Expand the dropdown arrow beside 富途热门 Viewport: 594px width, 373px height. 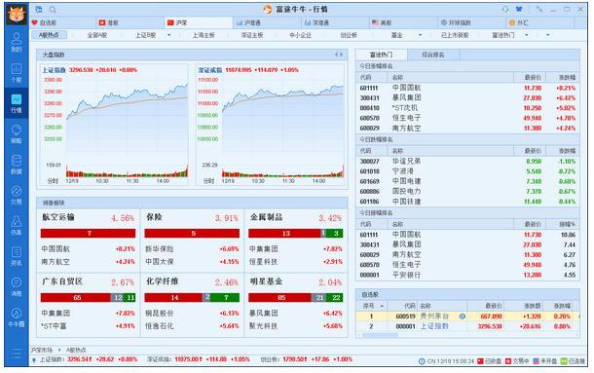[526, 35]
